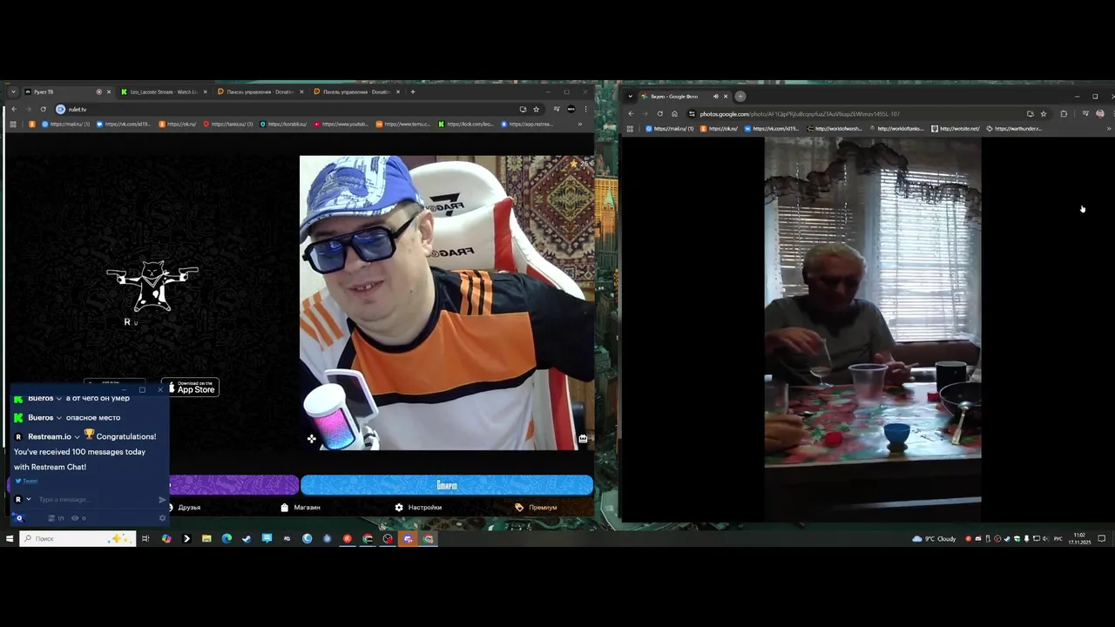Open the Магазин section
This screenshot has height=627, width=1115.
coord(301,507)
